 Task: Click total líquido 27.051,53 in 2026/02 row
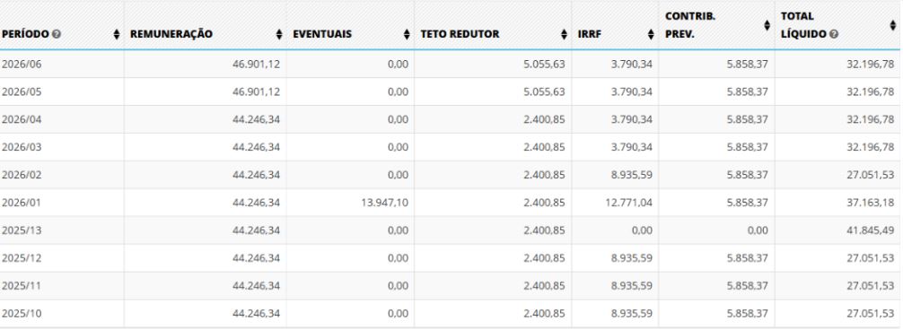pos(870,175)
